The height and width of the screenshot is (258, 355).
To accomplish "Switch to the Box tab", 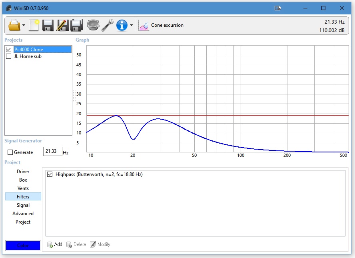I will pos(23,180).
